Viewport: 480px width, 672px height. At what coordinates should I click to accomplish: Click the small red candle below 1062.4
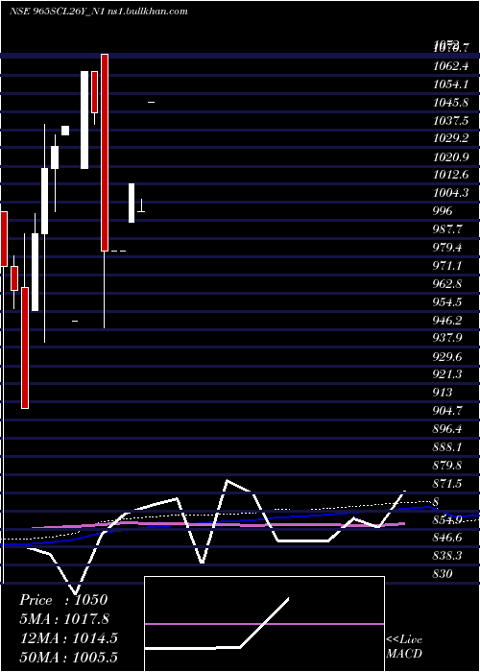94,92
